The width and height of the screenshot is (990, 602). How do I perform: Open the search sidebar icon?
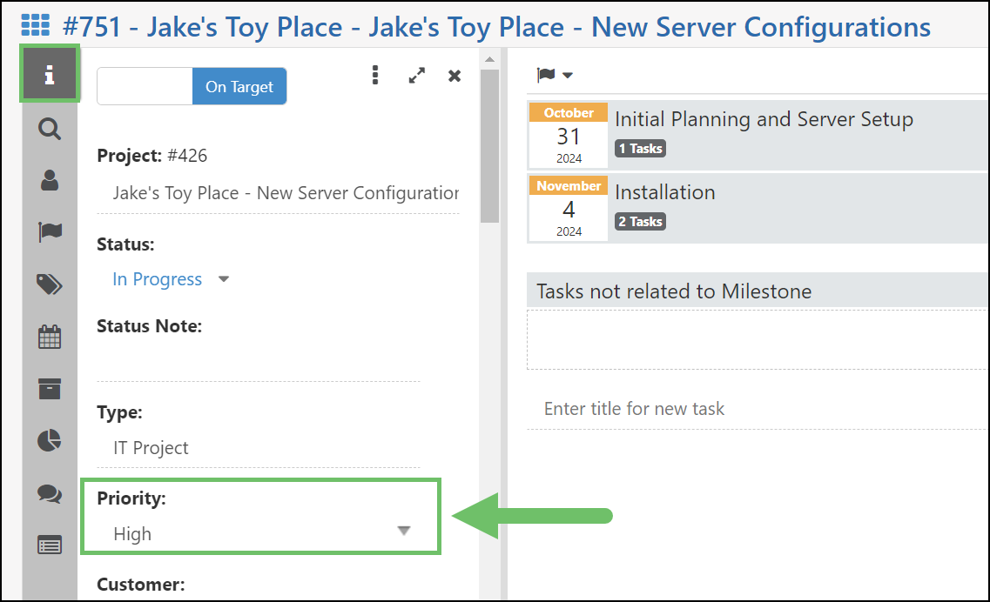(50, 129)
